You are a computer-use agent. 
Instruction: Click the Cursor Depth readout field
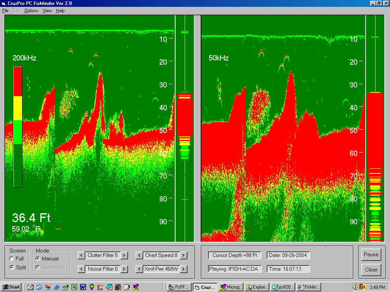point(235,255)
